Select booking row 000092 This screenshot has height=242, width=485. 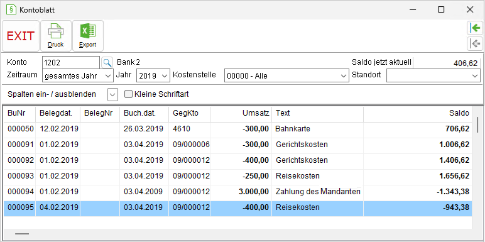coord(238,160)
